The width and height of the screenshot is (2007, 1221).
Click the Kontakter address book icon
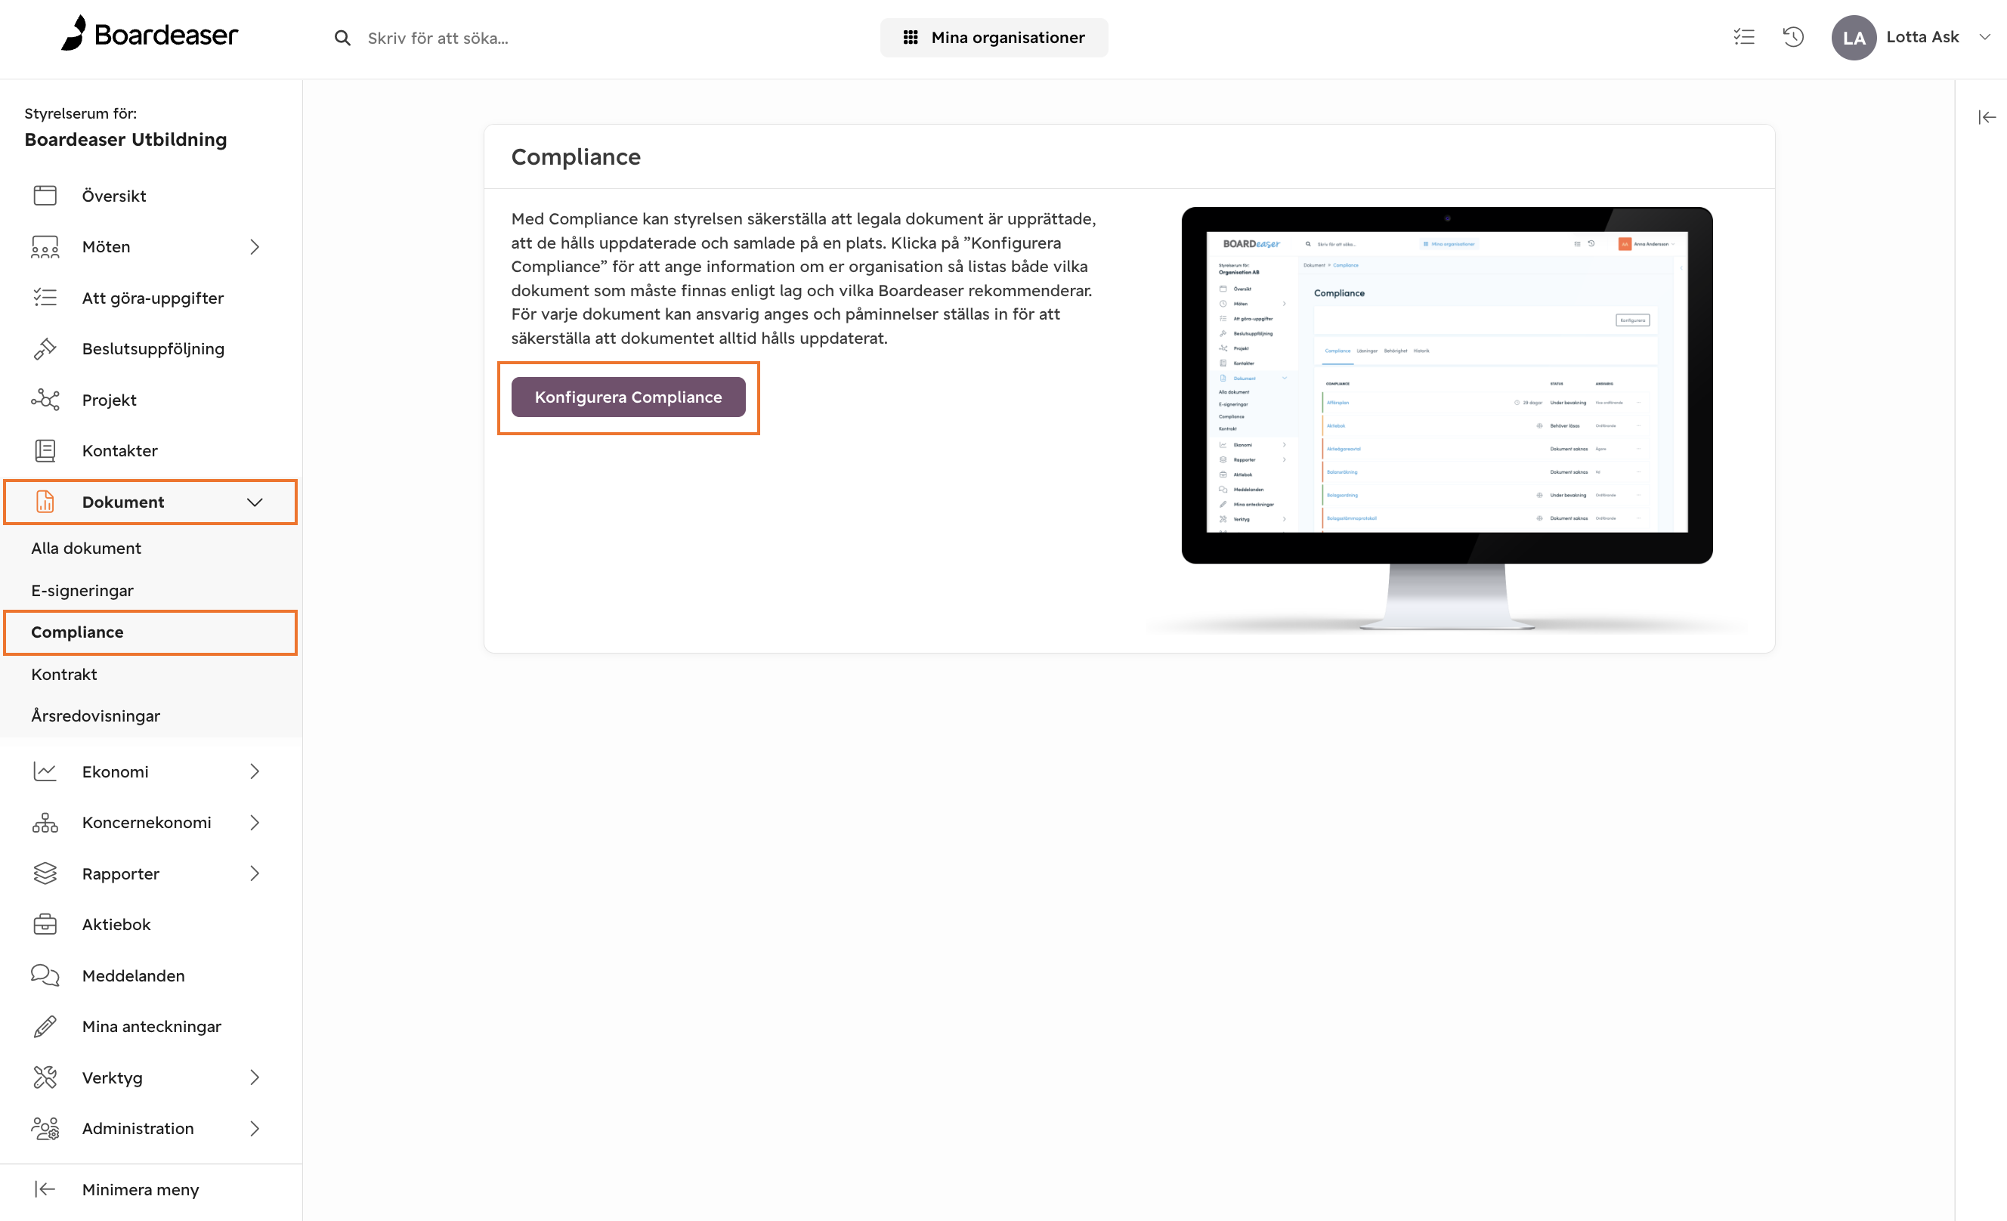[45, 450]
